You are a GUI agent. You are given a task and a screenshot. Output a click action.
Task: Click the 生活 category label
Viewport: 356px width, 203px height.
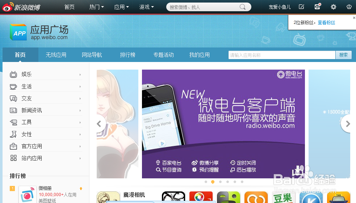pos(26,86)
